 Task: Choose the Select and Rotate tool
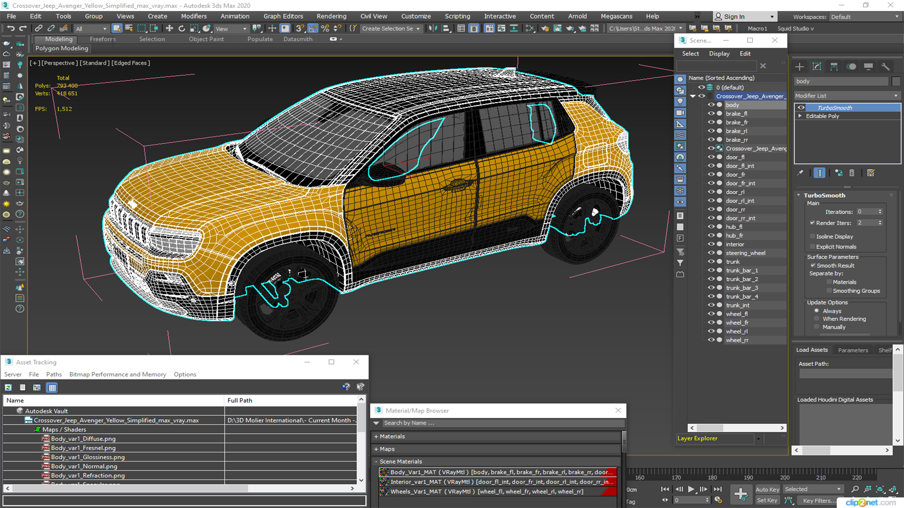(x=182, y=28)
